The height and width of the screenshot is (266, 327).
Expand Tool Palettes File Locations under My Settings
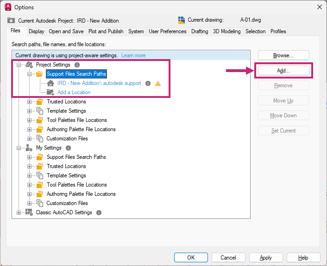point(29,185)
